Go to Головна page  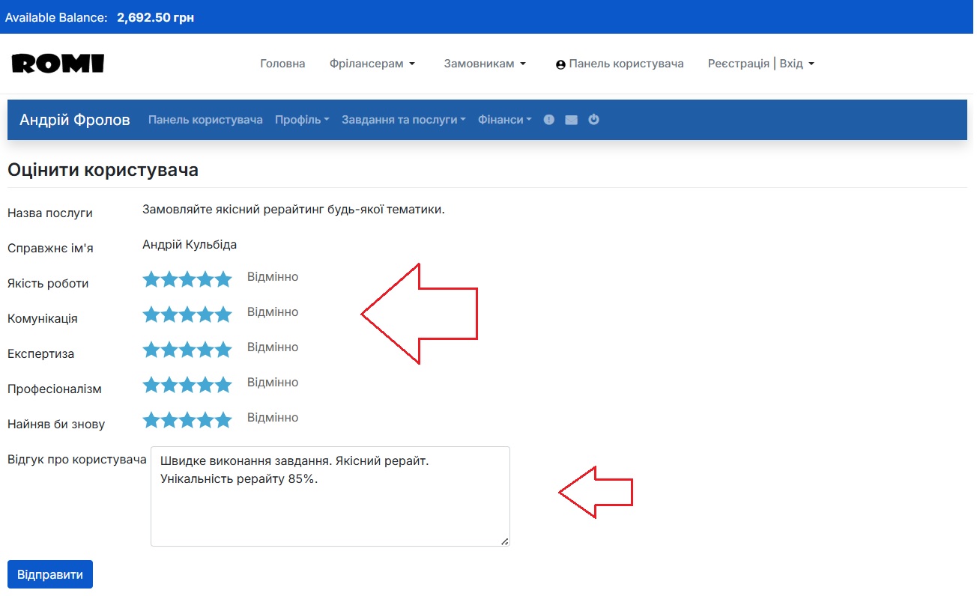[282, 64]
